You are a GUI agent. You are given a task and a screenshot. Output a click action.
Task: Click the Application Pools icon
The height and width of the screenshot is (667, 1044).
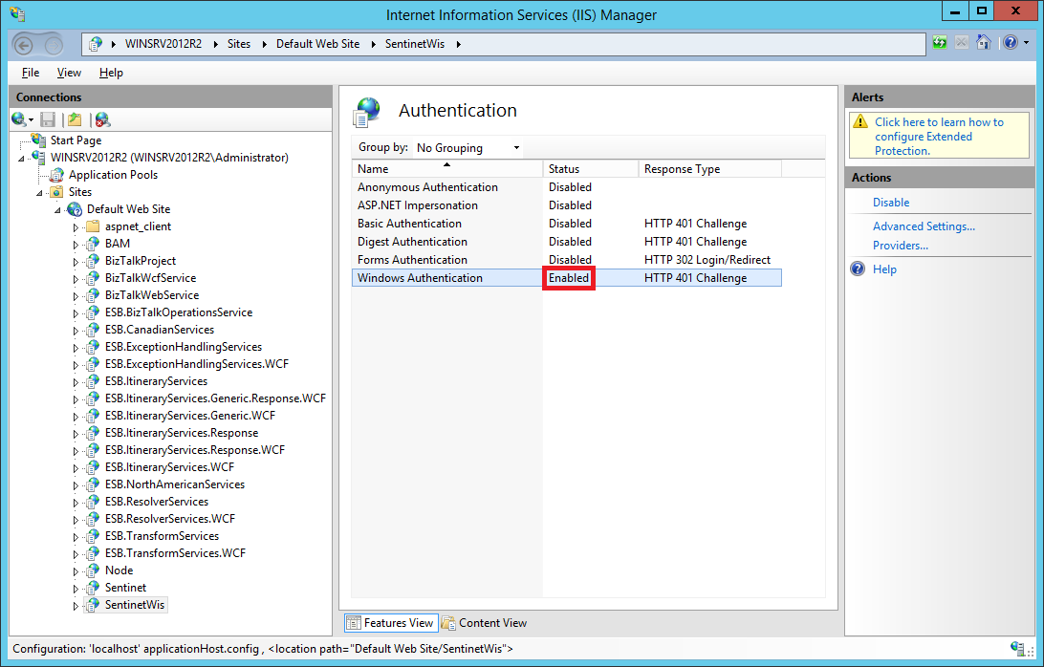(57, 175)
